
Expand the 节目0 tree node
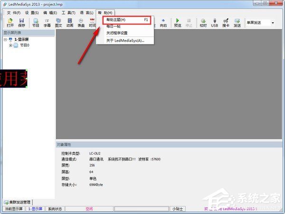click(11, 45)
